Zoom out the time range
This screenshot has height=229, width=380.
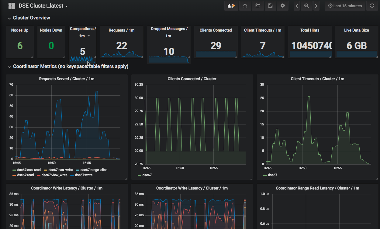(x=306, y=6)
